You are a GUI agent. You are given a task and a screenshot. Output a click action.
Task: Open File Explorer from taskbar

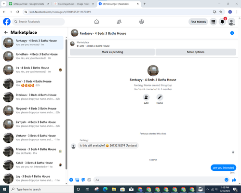114,189
